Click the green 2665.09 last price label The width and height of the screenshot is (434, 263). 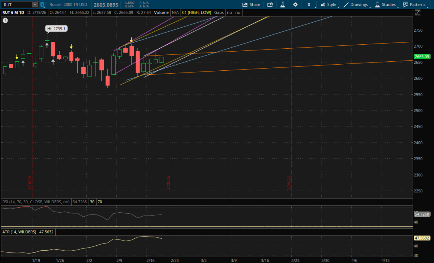(422, 57)
